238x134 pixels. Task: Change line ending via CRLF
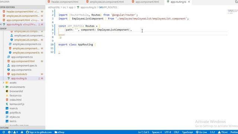[176, 132]
